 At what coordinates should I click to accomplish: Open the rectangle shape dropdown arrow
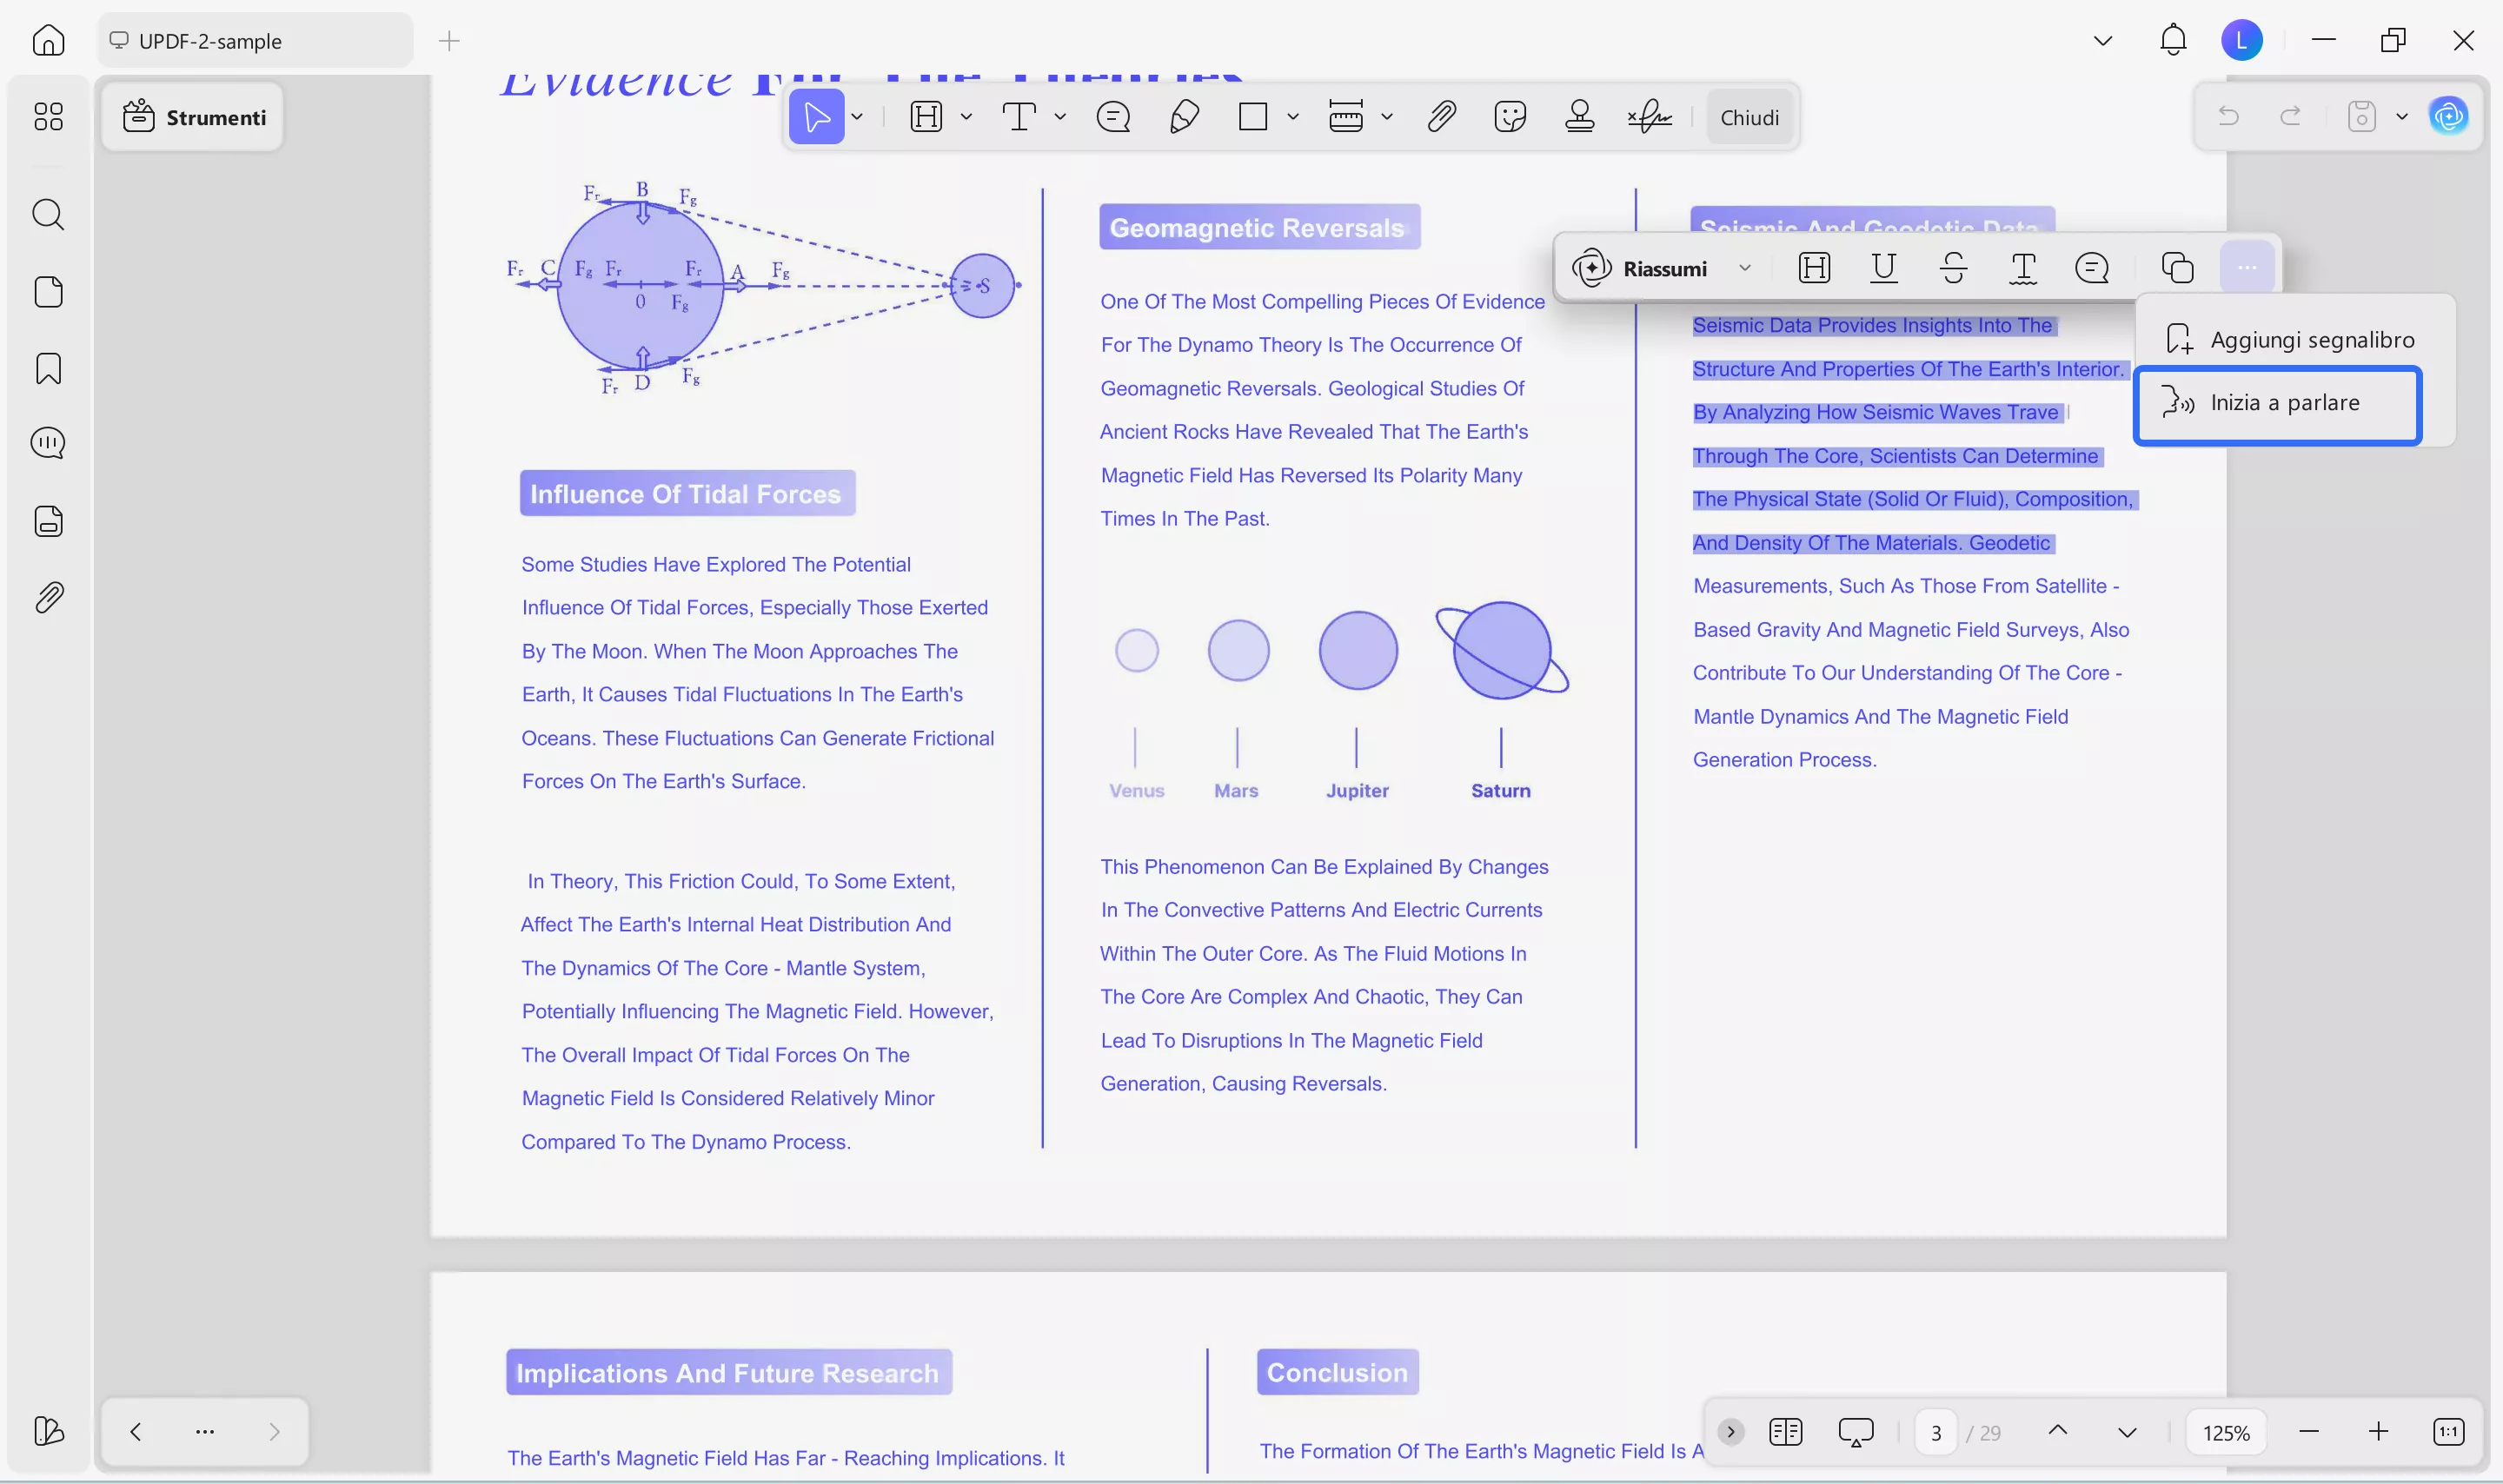(x=1292, y=117)
